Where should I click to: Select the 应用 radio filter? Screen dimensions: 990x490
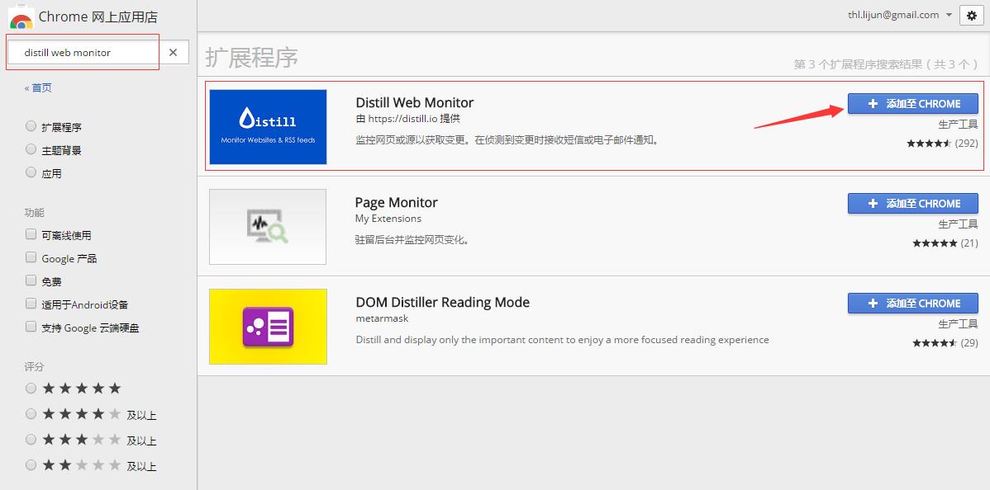tap(31, 172)
